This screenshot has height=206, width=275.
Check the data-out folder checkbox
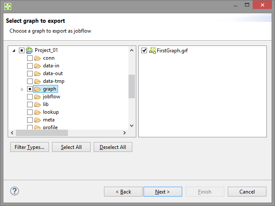[x=30, y=73]
